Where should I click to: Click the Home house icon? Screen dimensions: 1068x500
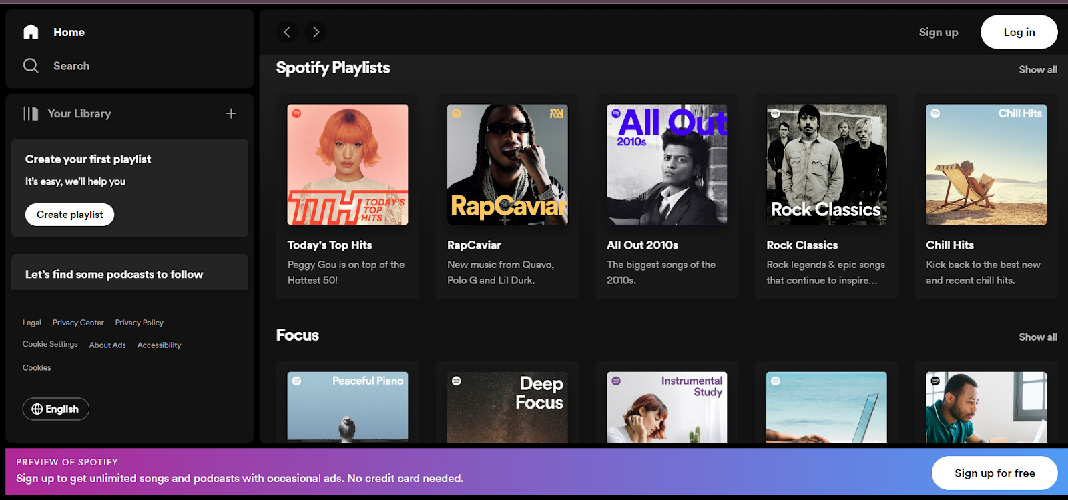[31, 32]
